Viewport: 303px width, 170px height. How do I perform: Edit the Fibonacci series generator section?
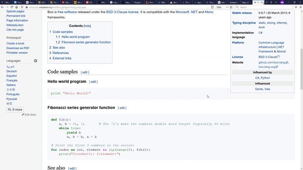[x=122, y=108]
